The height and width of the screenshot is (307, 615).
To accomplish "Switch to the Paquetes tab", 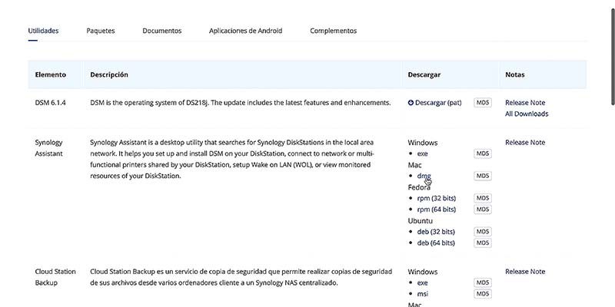I will [101, 31].
